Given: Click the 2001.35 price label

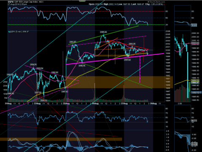Looking at the screenshot, I should point(132,44).
